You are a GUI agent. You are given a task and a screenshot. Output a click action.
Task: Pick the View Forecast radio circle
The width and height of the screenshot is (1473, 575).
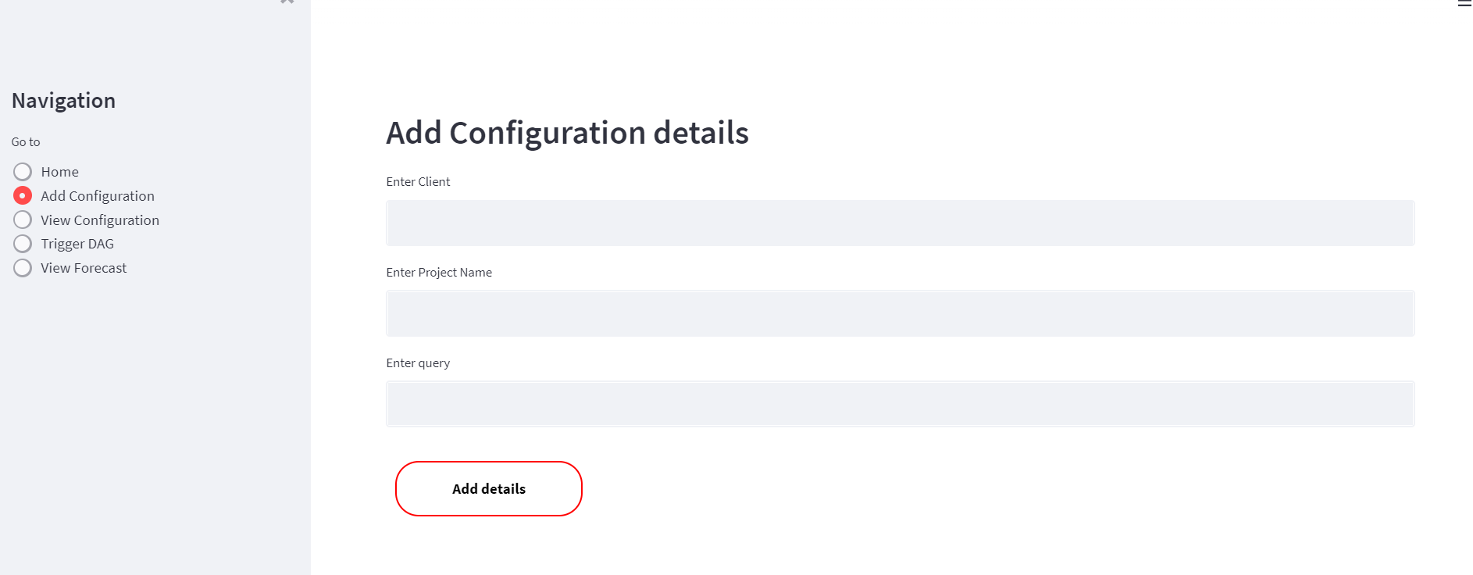tap(23, 268)
